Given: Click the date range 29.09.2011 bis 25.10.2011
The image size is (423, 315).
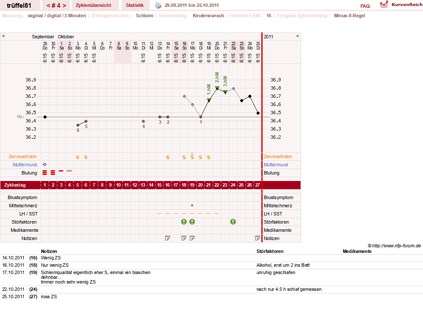Looking at the screenshot, I should click(191, 5).
